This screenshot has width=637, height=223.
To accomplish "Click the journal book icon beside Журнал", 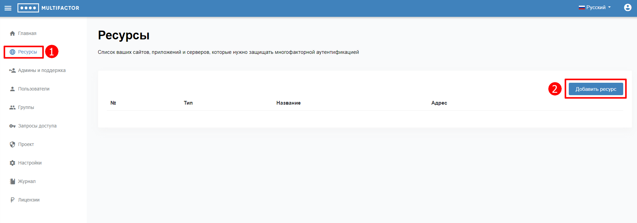I will pyautogui.click(x=12, y=181).
